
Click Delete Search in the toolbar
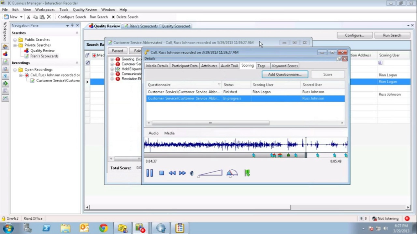[125, 17]
